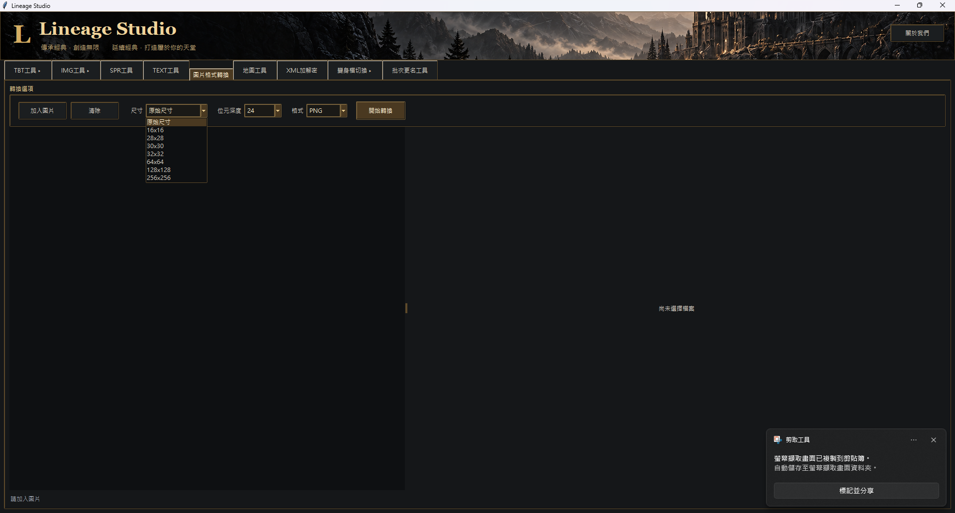
Task: Click the 請加入圖片 status bar message
Action: click(25, 499)
